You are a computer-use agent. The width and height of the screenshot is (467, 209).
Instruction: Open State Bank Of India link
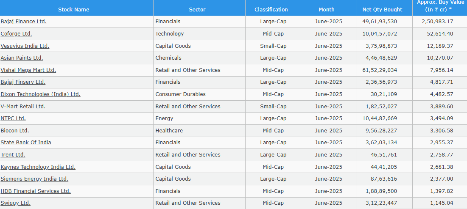pos(25,143)
